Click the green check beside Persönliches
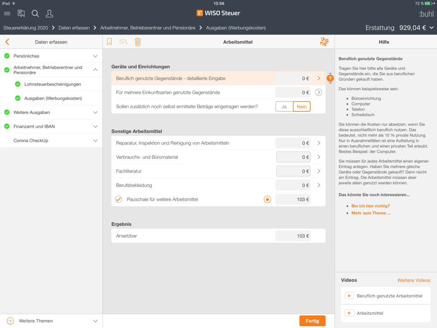The height and width of the screenshot is (328, 437). tap(7, 56)
